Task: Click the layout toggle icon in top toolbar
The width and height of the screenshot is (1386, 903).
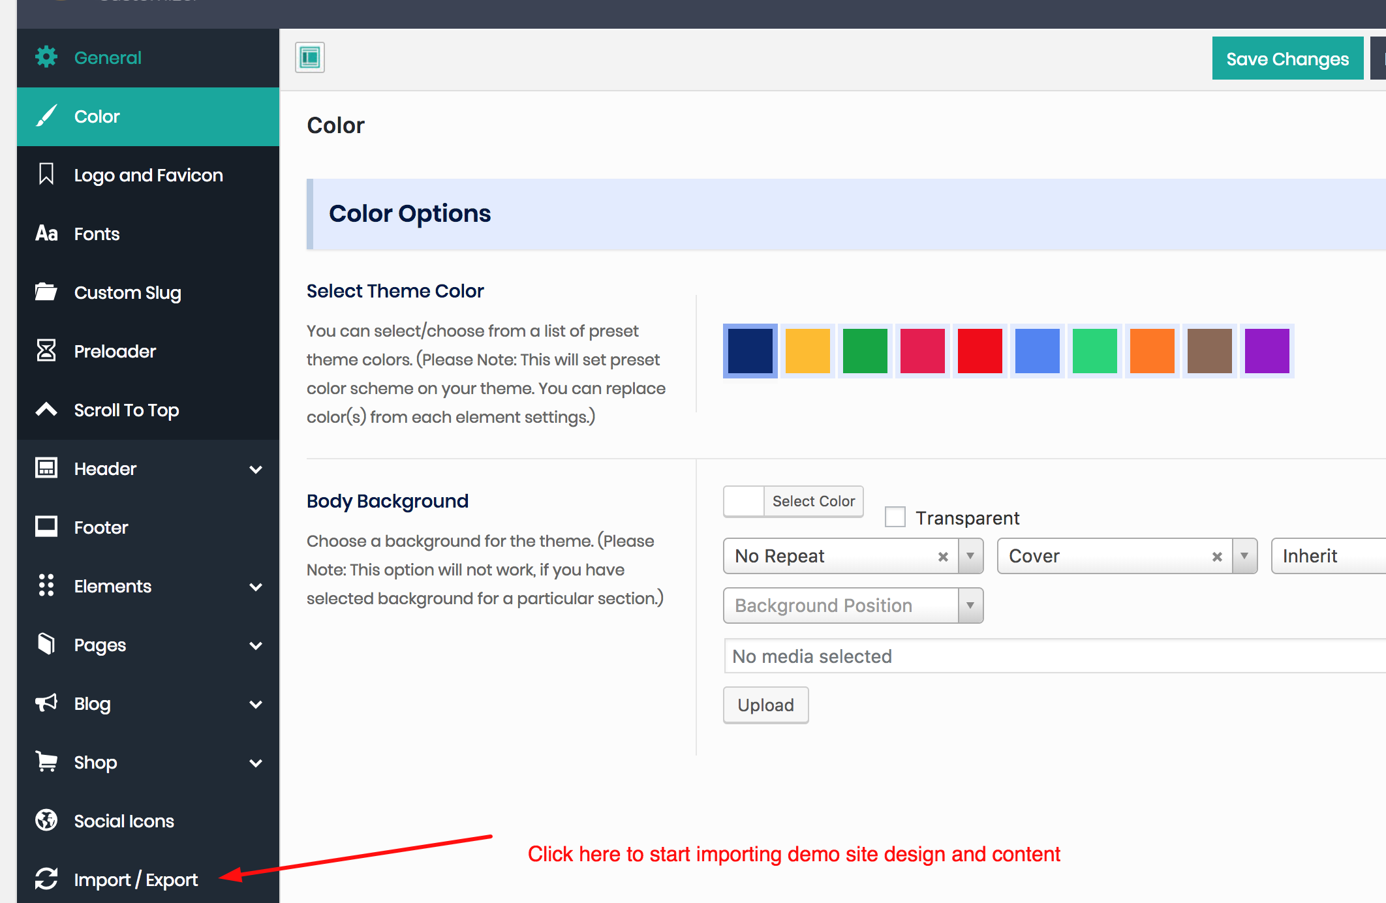Action: (310, 57)
